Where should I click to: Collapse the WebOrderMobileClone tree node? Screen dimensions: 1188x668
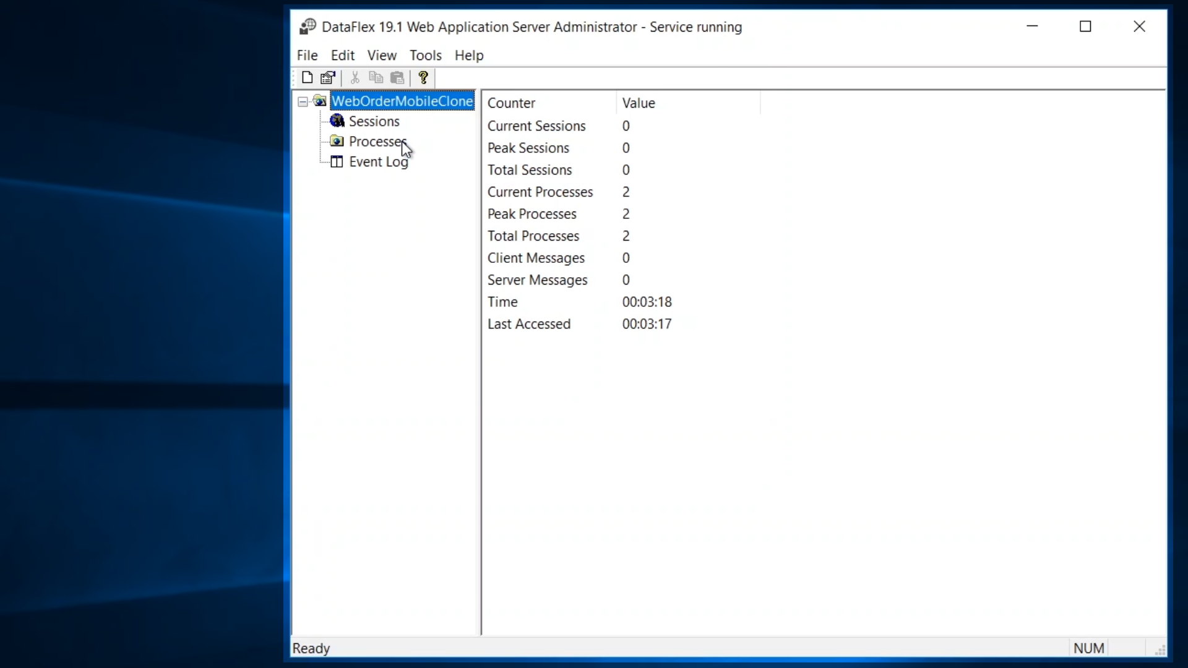[303, 101]
